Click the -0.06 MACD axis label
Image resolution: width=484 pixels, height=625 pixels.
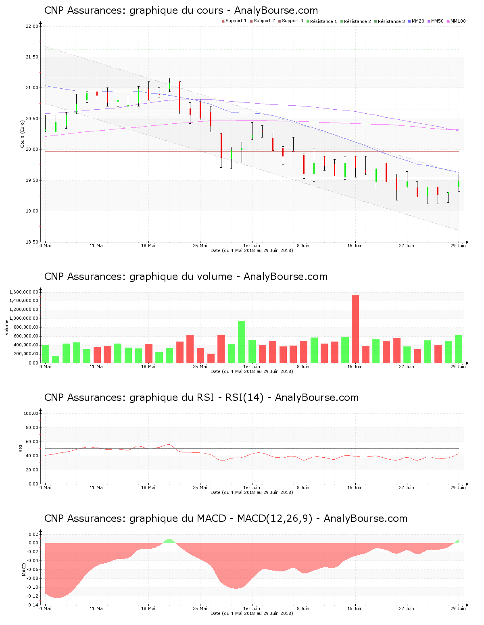33,570
